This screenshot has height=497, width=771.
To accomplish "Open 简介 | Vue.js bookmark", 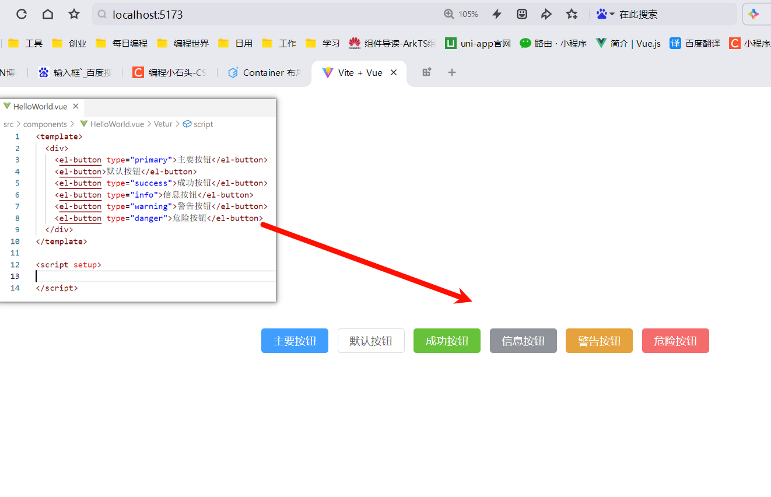I will point(628,43).
